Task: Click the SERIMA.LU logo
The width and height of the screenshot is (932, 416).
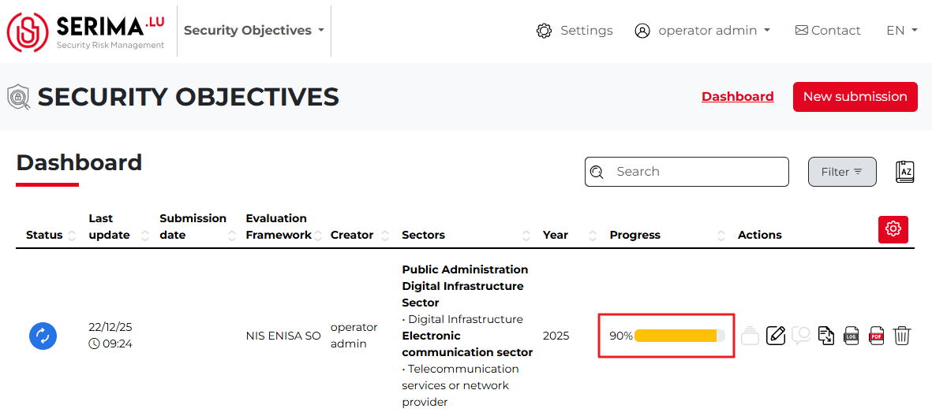Action: click(86, 32)
